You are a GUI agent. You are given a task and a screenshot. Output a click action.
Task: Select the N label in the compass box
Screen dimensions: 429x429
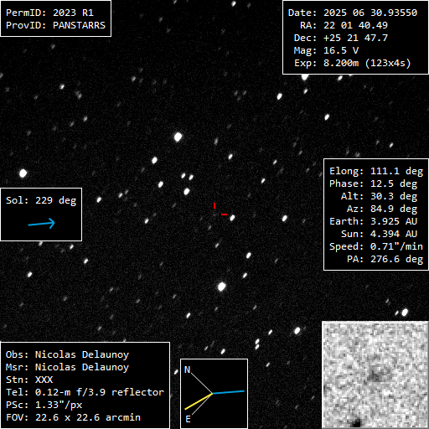(188, 370)
